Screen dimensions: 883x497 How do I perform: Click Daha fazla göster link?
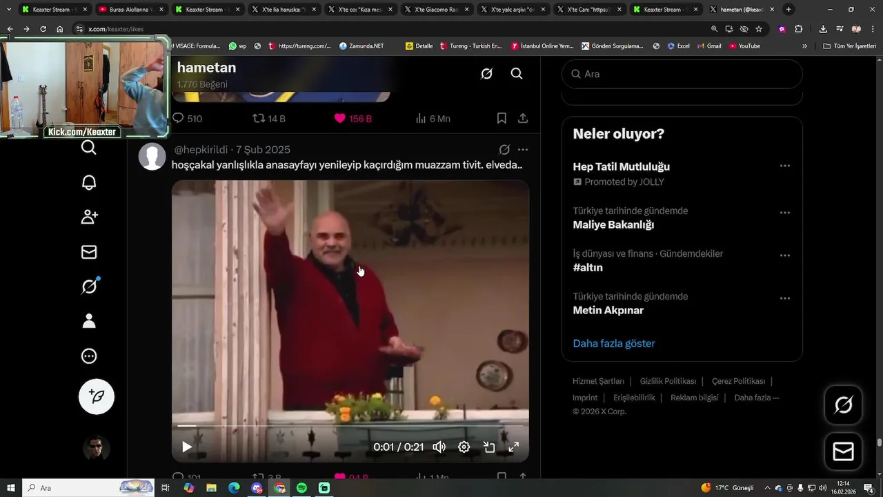click(x=614, y=343)
